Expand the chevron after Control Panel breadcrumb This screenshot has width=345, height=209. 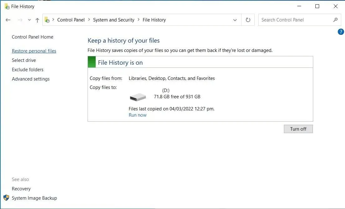pyautogui.click(x=89, y=20)
